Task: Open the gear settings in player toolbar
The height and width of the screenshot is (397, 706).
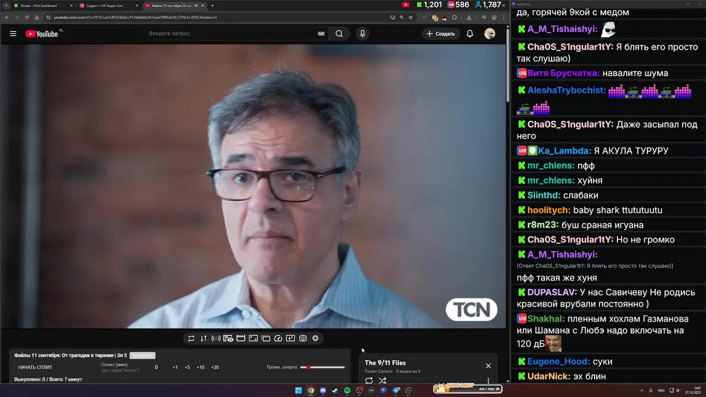Action: click(315, 339)
